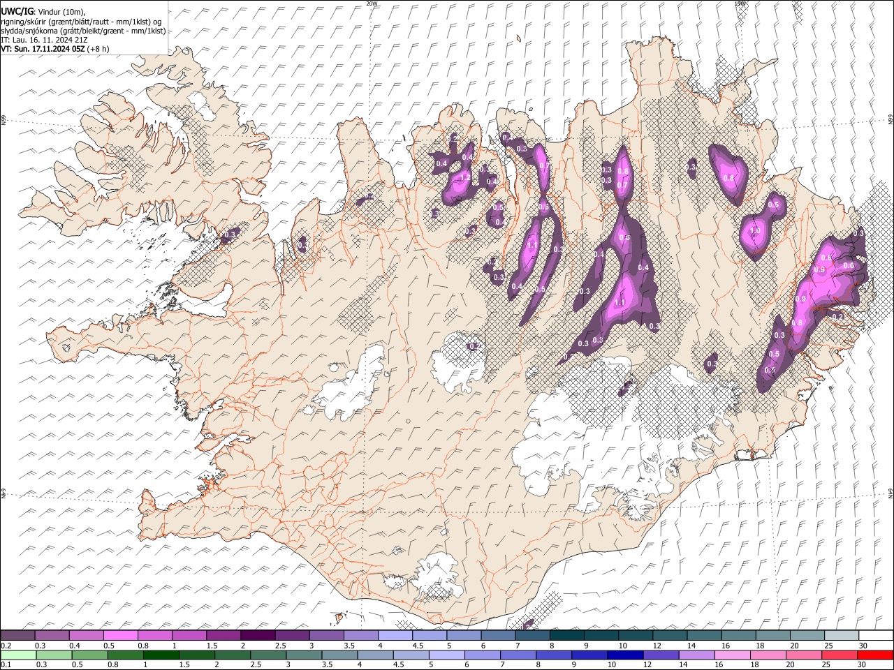The image size is (894, 670).
Task: Pick the 25–30 red-pink rain swatch
Action: click(x=840, y=655)
